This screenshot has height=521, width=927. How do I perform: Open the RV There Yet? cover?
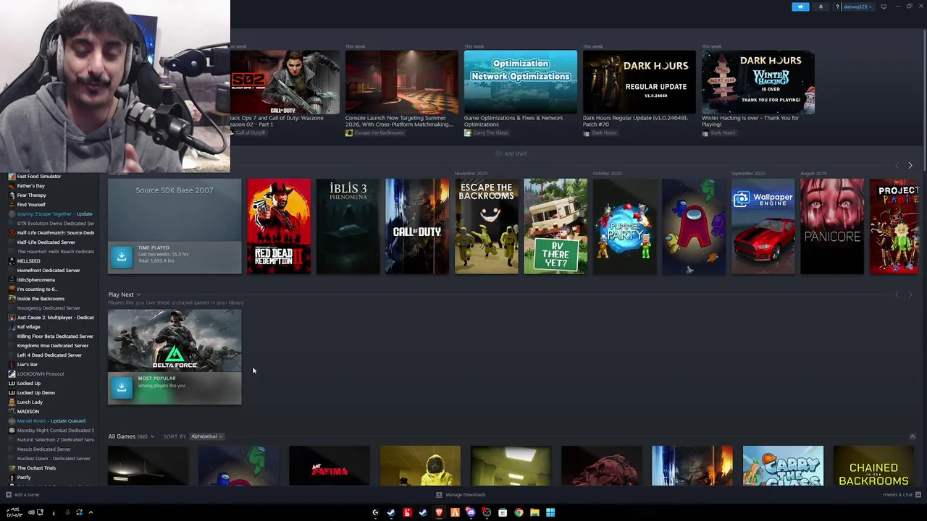click(x=555, y=226)
